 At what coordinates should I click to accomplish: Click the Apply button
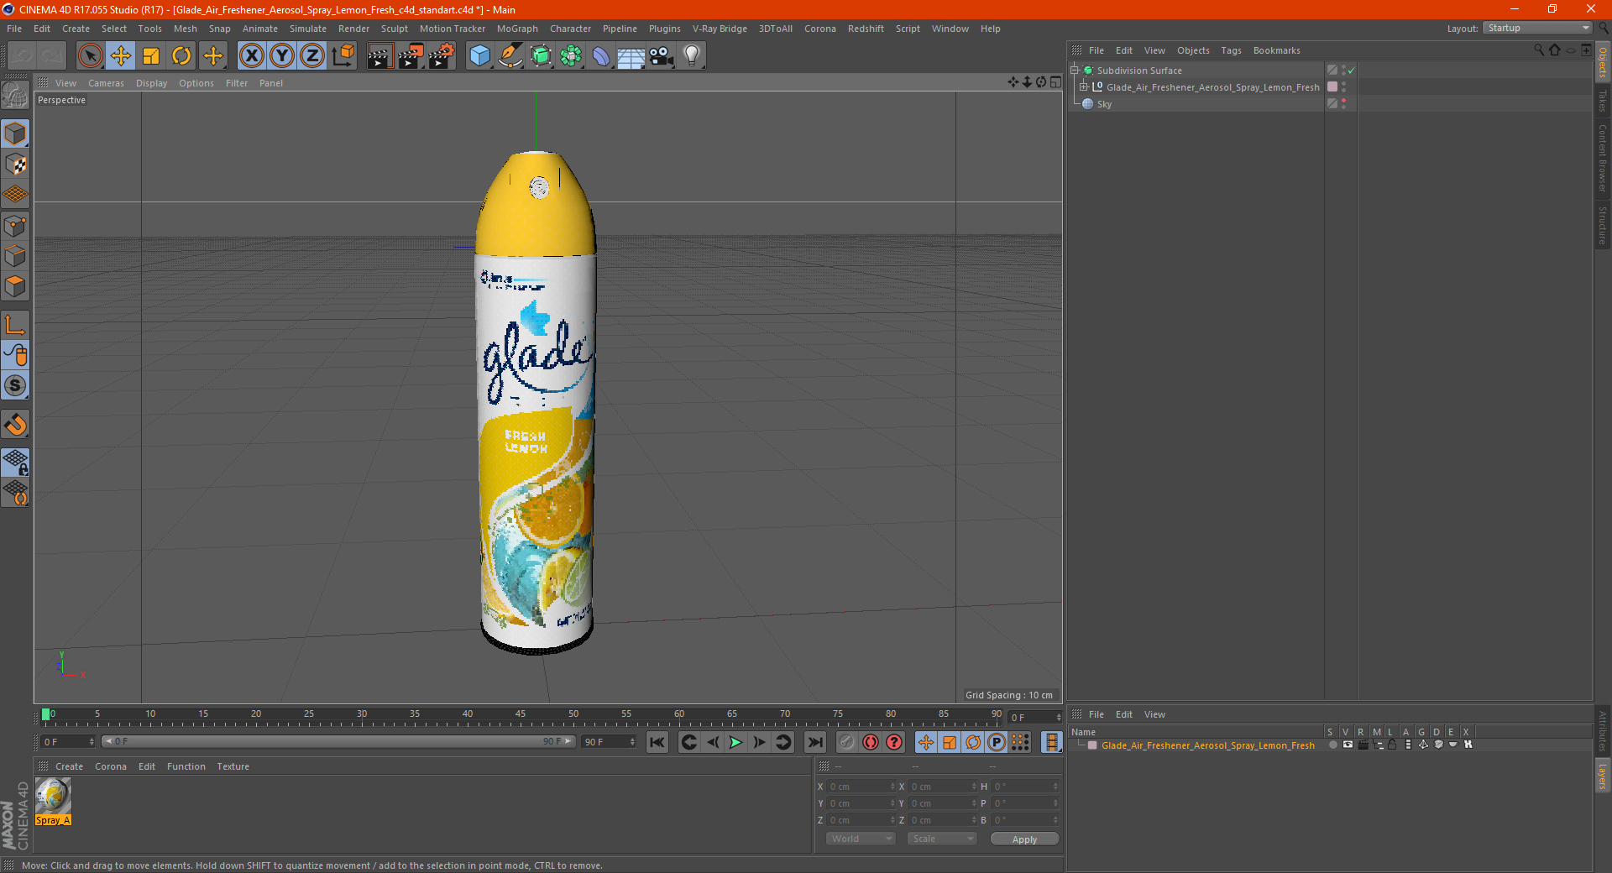(1024, 839)
